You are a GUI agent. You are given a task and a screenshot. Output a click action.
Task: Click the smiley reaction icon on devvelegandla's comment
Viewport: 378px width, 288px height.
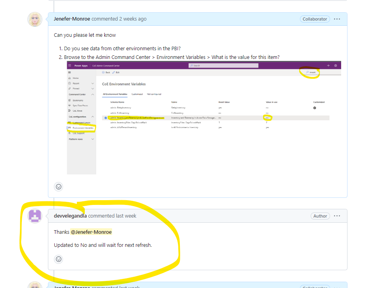pyautogui.click(x=58, y=259)
